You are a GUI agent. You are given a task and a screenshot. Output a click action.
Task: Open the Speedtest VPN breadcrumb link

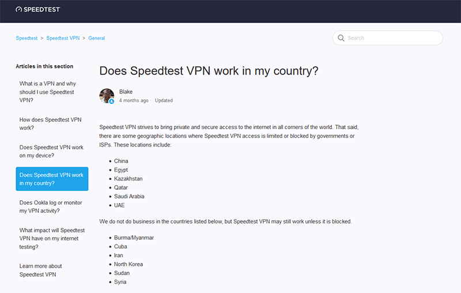point(63,38)
